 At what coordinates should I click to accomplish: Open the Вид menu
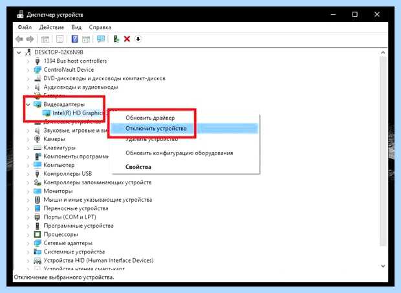pos(76,27)
